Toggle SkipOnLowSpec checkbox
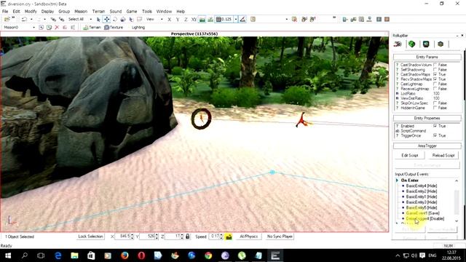Viewport: 466px width, 262px height. [435, 103]
